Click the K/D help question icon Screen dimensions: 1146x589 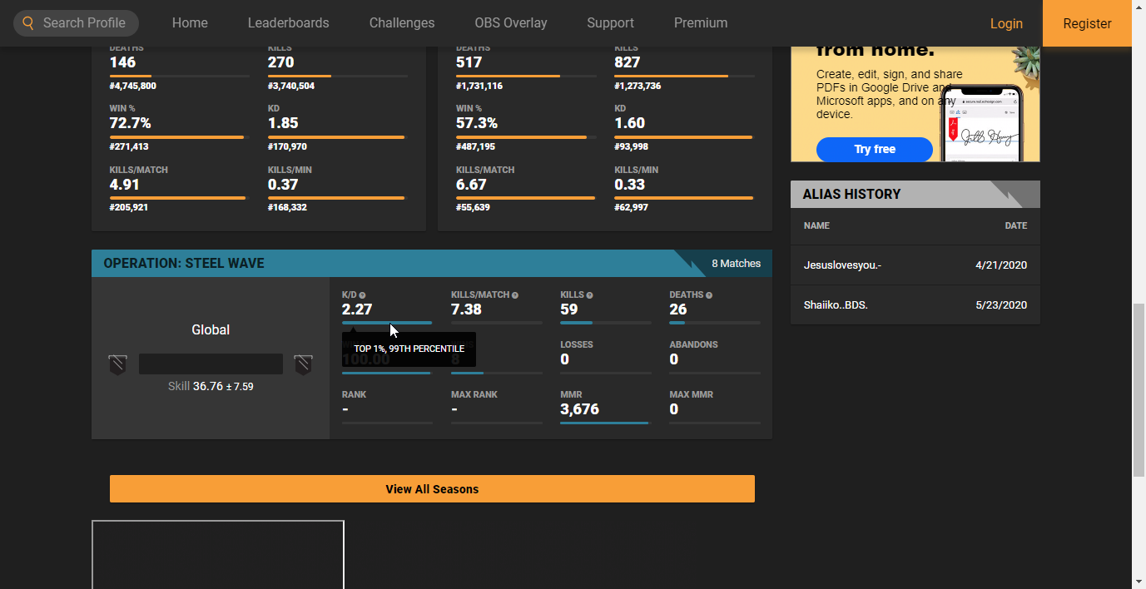pyautogui.click(x=362, y=295)
